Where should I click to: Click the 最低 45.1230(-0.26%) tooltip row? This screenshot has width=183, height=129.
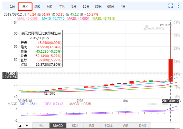(x=41, y=51)
